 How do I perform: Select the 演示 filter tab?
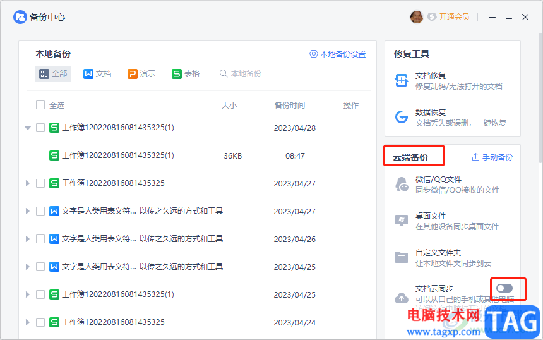(x=141, y=74)
